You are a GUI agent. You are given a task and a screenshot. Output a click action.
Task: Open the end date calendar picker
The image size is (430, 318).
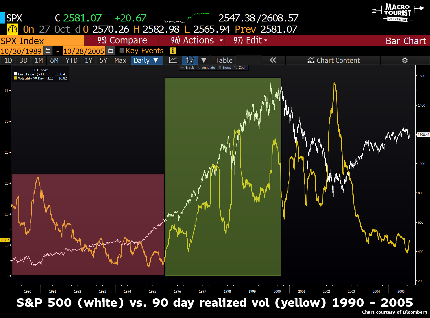(111, 51)
